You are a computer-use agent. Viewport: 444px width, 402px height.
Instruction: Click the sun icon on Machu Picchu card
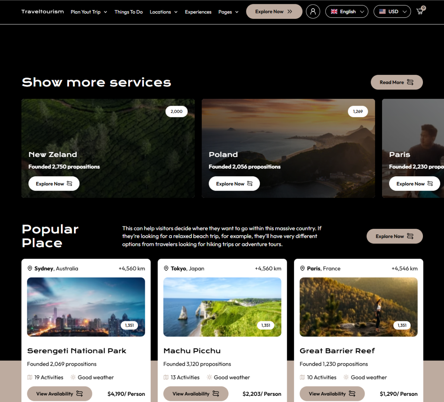209,377
